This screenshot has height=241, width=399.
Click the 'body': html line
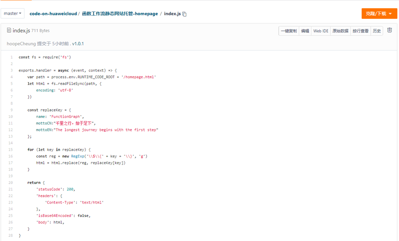pos(50,223)
